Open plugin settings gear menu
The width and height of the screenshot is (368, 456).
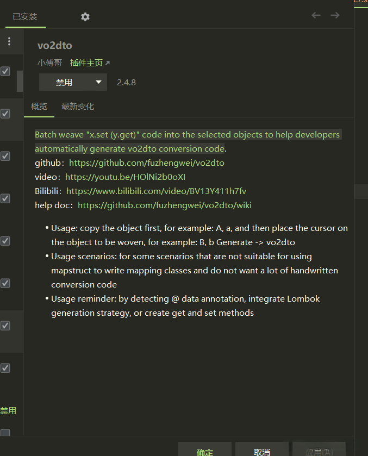85,17
